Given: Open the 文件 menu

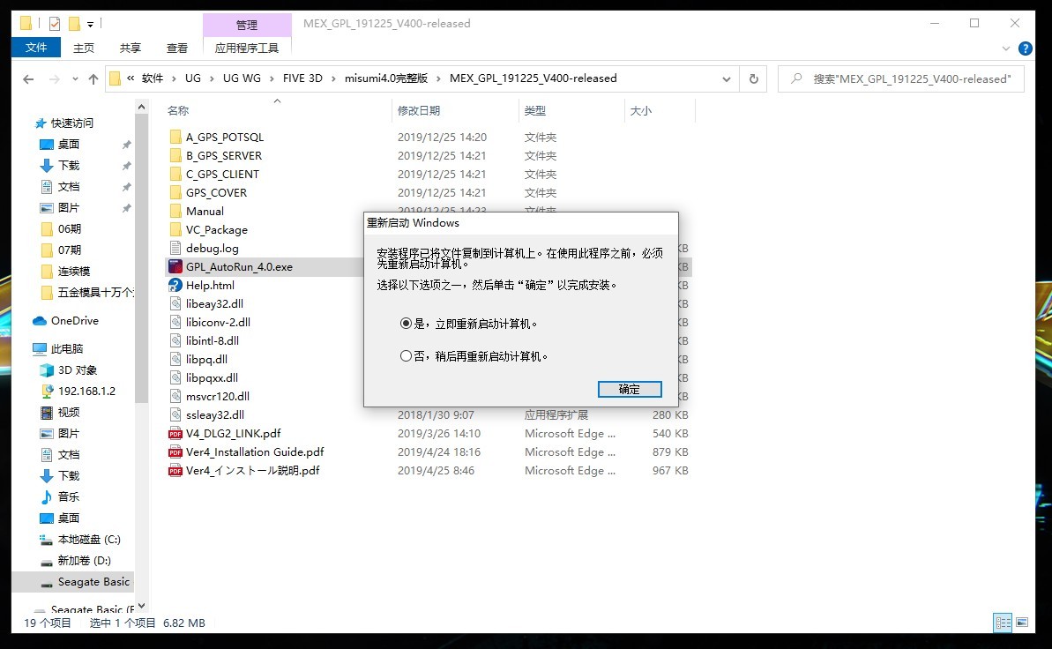Looking at the screenshot, I should (35, 48).
